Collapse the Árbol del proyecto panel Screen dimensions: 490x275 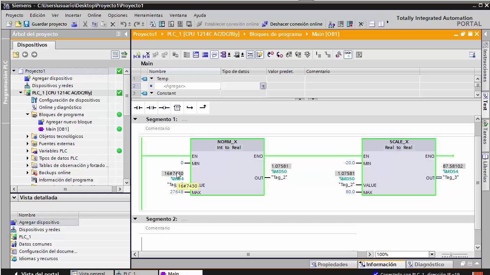pos(126,34)
